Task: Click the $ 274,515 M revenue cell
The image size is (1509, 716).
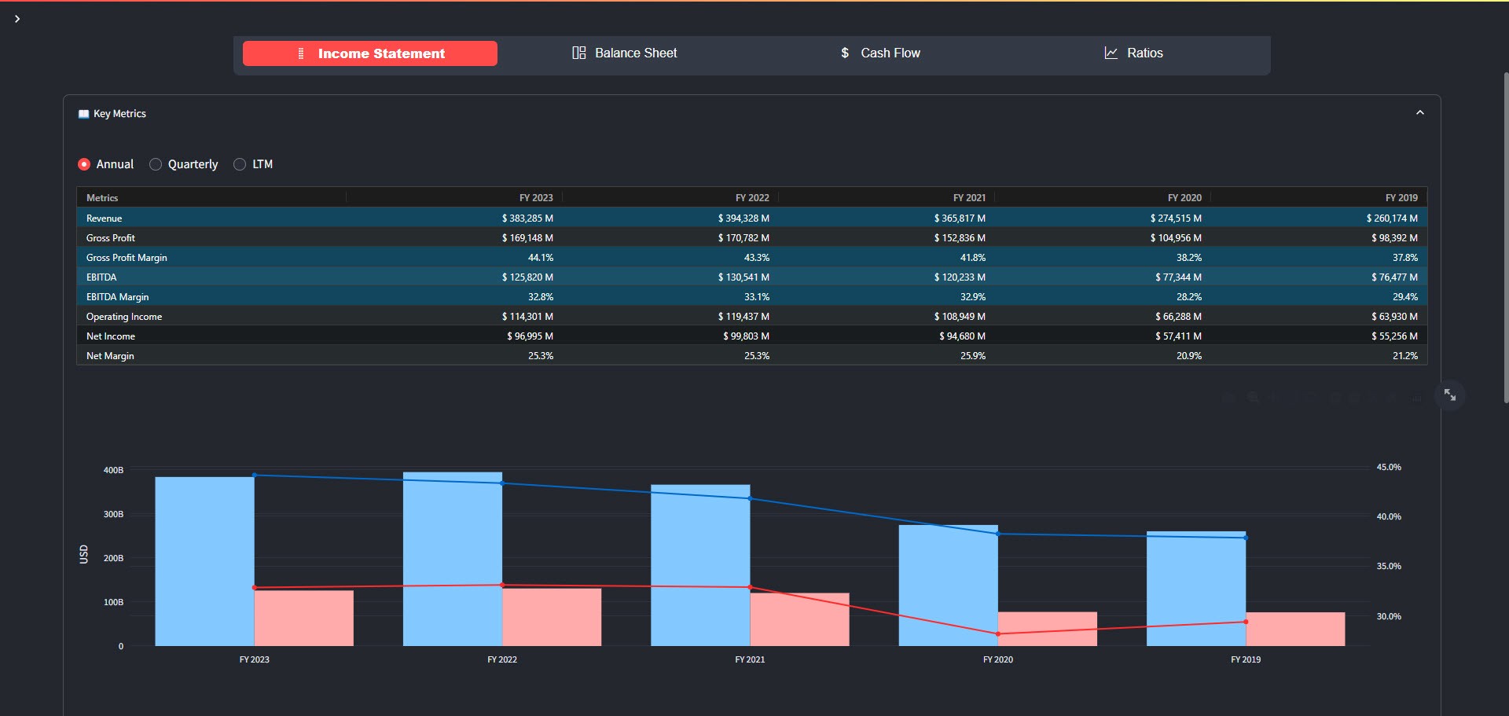Action: coord(1176,218)
